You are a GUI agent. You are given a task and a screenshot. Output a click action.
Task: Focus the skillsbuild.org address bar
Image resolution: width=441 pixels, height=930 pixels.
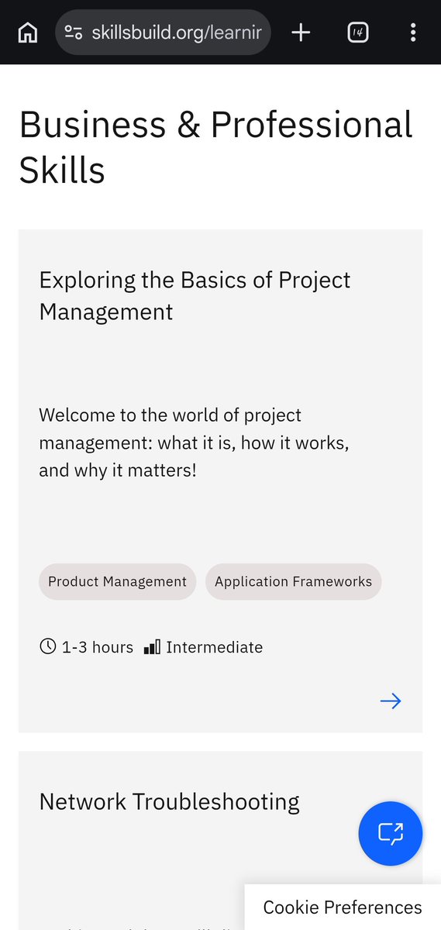(163, 33)
